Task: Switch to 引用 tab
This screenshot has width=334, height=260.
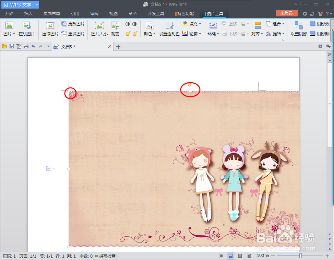Action: pyautogui.click(x=75, y=14)
